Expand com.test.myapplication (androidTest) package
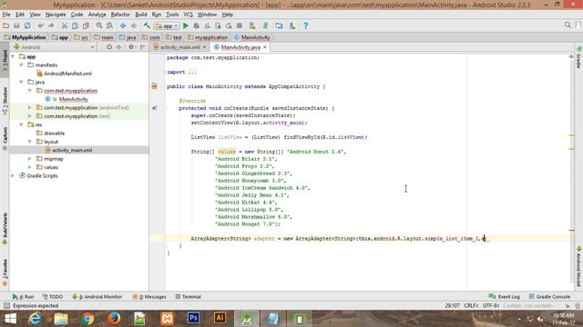Screen dimensions: 583x327 (x=30, y=107)
